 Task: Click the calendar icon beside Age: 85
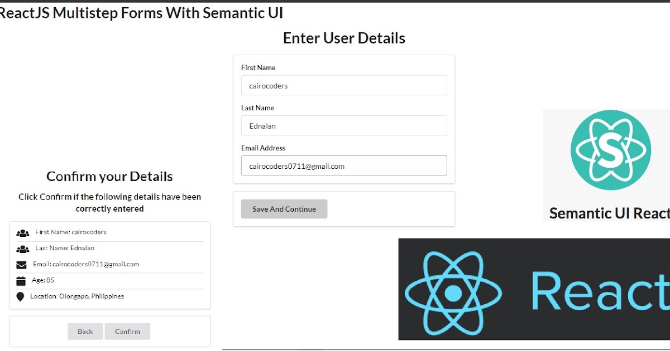(22, 280)
